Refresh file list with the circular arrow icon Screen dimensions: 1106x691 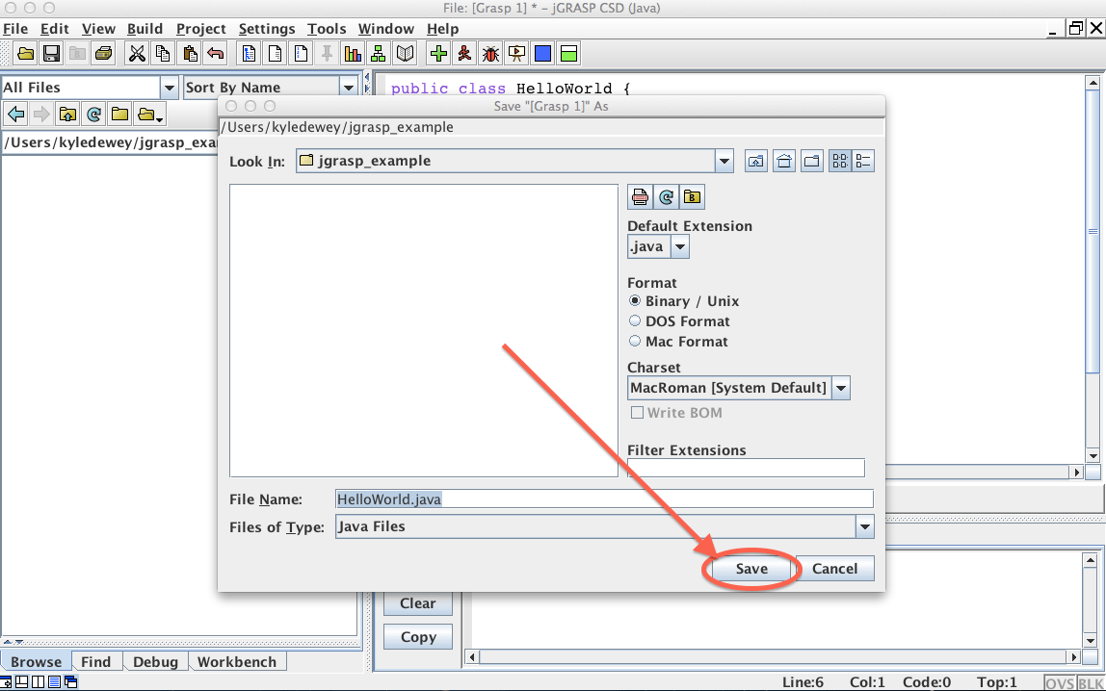pyautogui.click(x=666, y=196)
